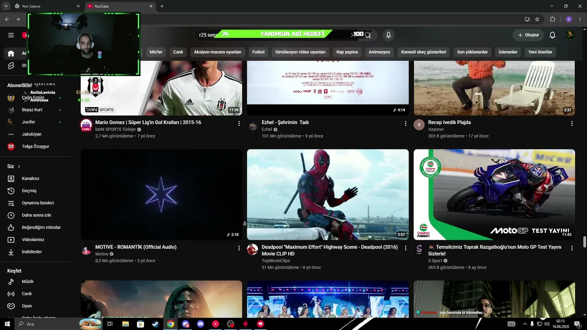
Task: Open the Ezhel - Şehrimin Tadı title
Action: pos(285,122)
